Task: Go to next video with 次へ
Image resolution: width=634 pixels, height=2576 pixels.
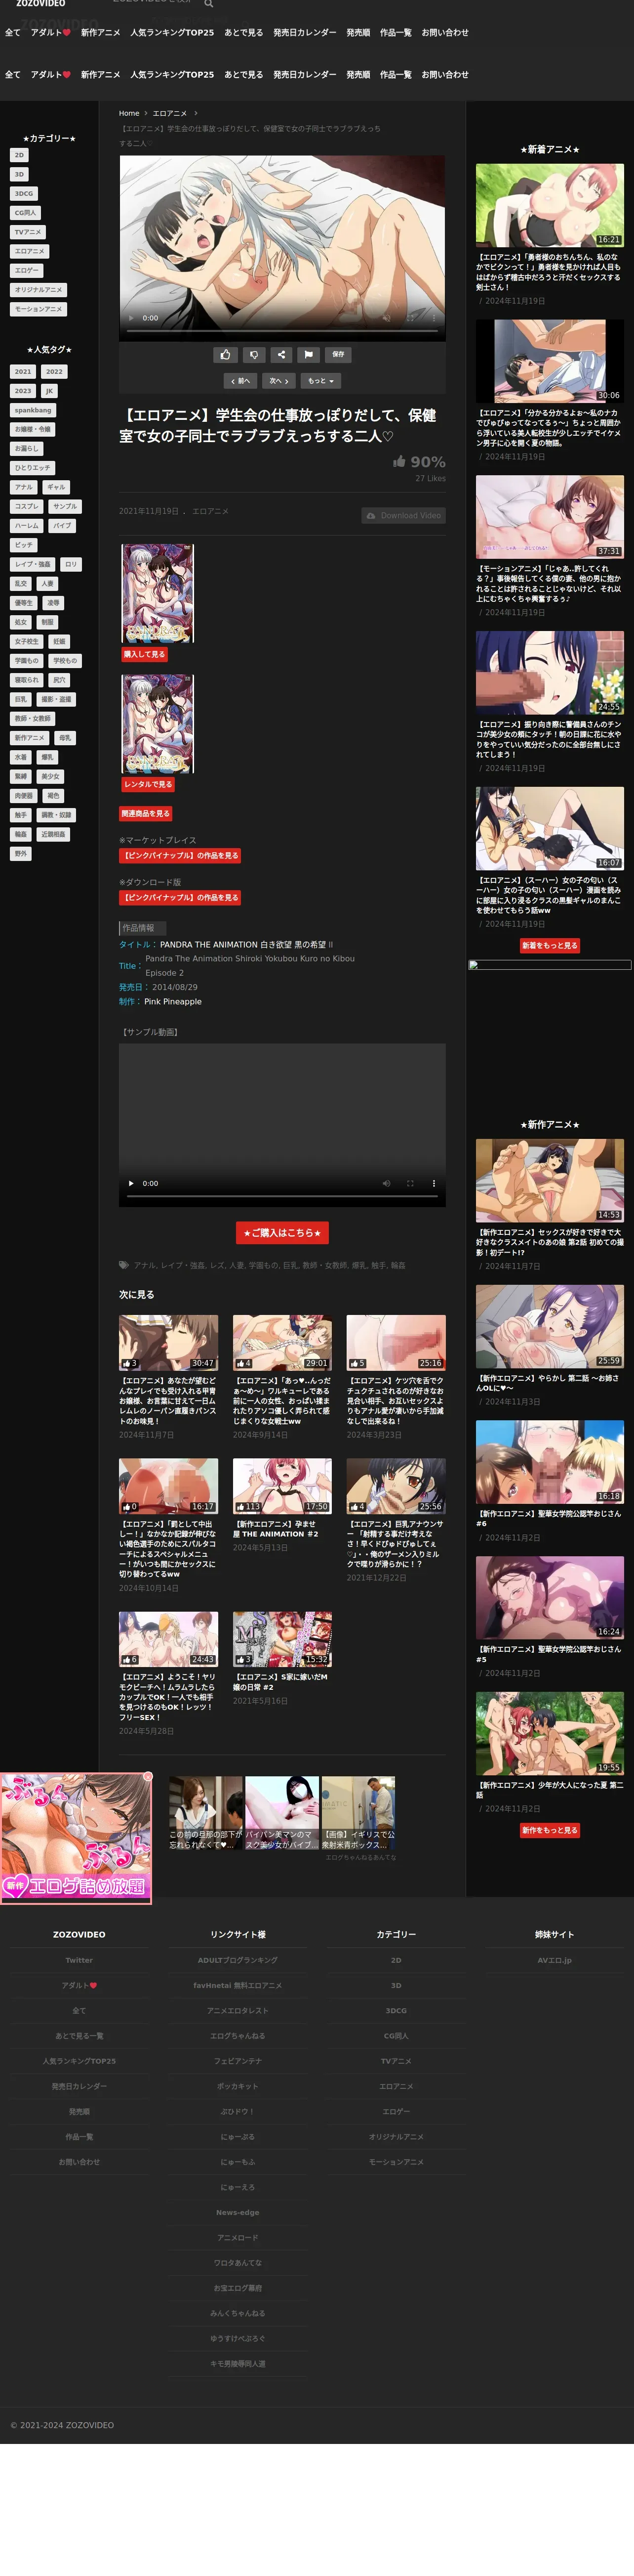Action: pos(278,381)
